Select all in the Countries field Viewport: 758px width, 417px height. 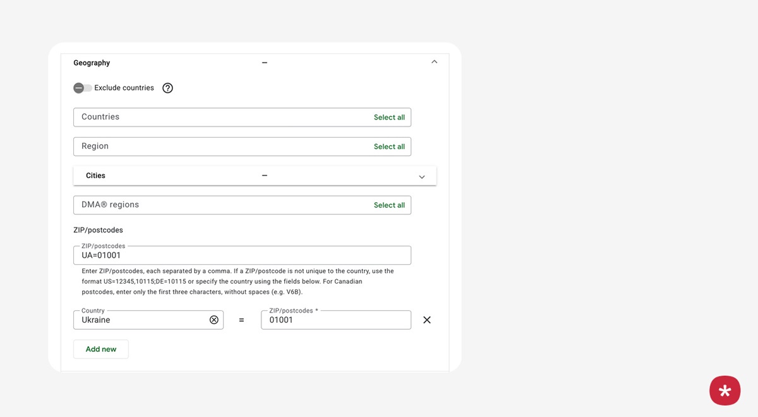click(389, 118)
